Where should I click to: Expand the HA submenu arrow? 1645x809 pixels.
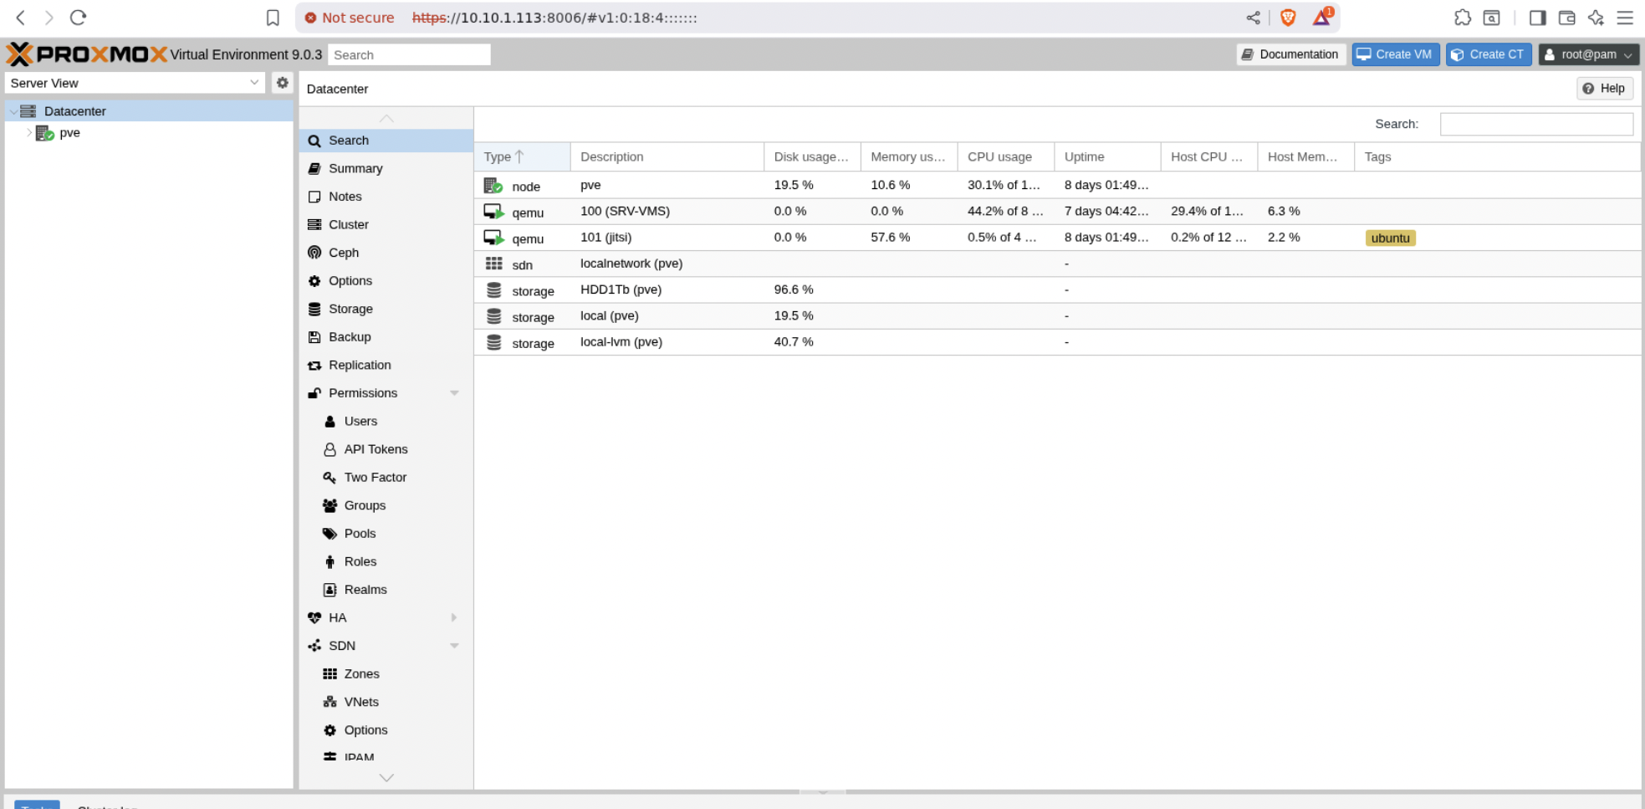click(x=454, y=617)
